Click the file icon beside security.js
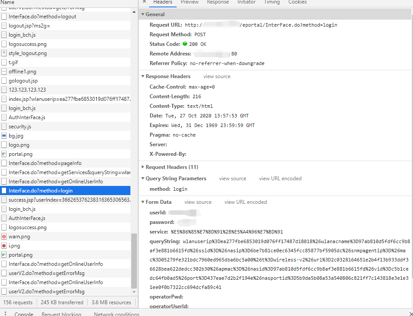This screenshot has width=413, height=316. click(3, 127)
